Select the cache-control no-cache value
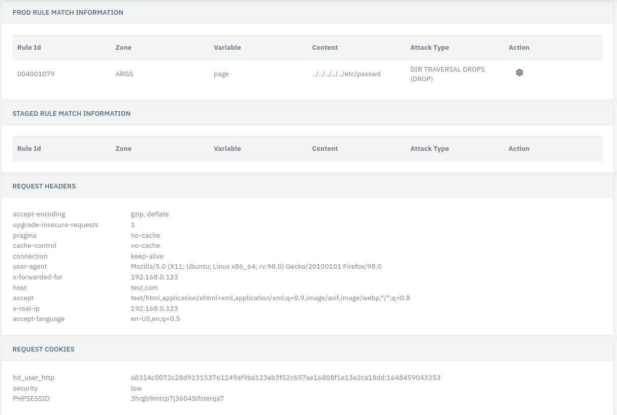This screenshot has height=415, width=617. point(145,246)
